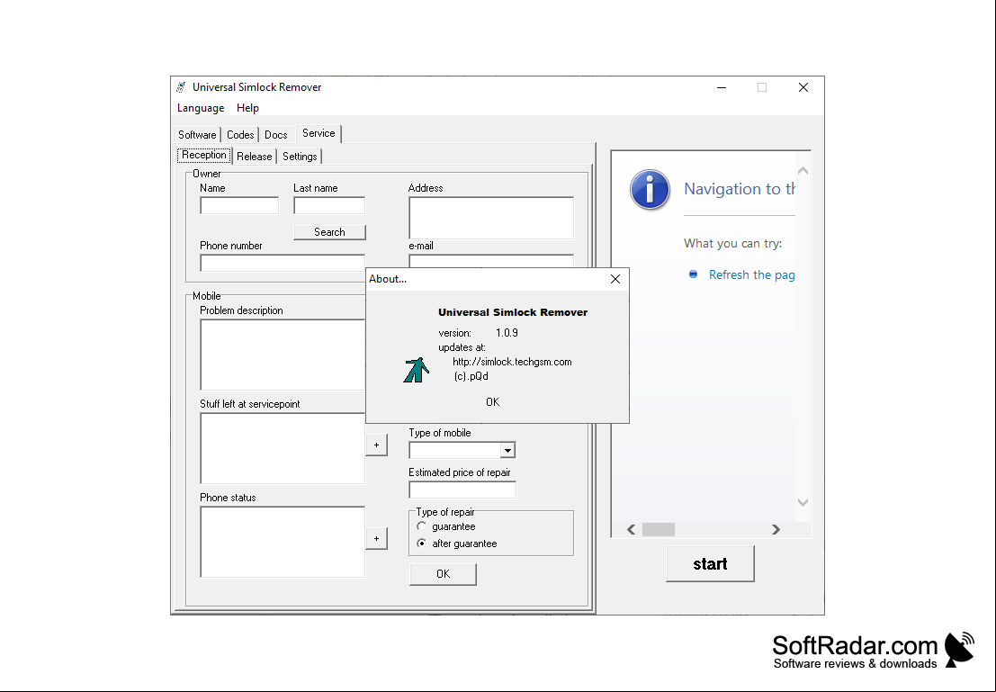
Task: Close the Universal Simlock Remover window
Action: [x=803, y=87]
